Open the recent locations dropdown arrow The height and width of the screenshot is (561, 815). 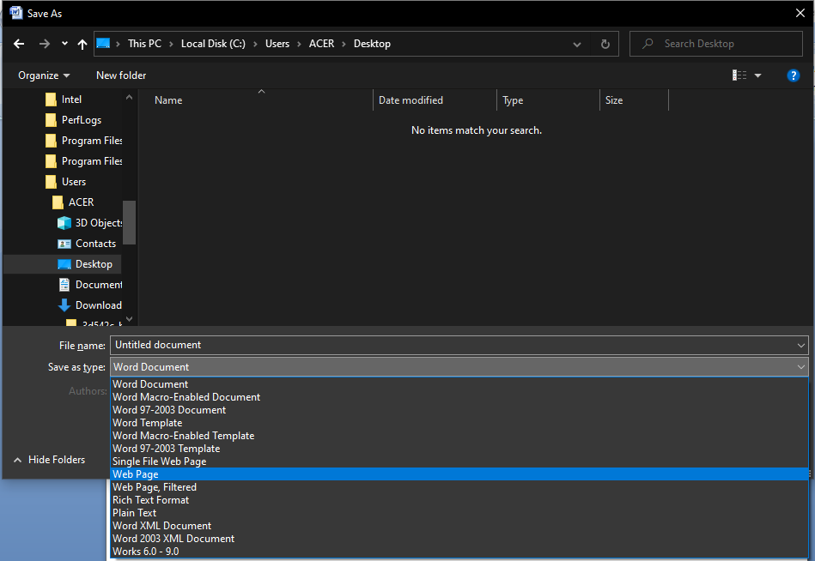pos(64,44)
